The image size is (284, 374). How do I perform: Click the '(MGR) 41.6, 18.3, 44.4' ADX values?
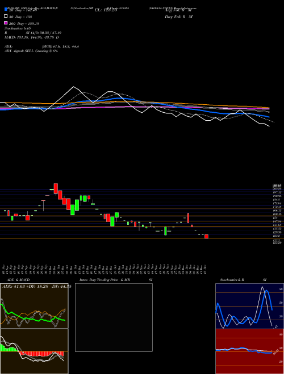click(x=60, y=46)
